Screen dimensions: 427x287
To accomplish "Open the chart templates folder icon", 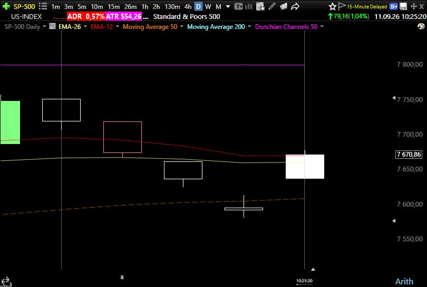I will point(284,6).
